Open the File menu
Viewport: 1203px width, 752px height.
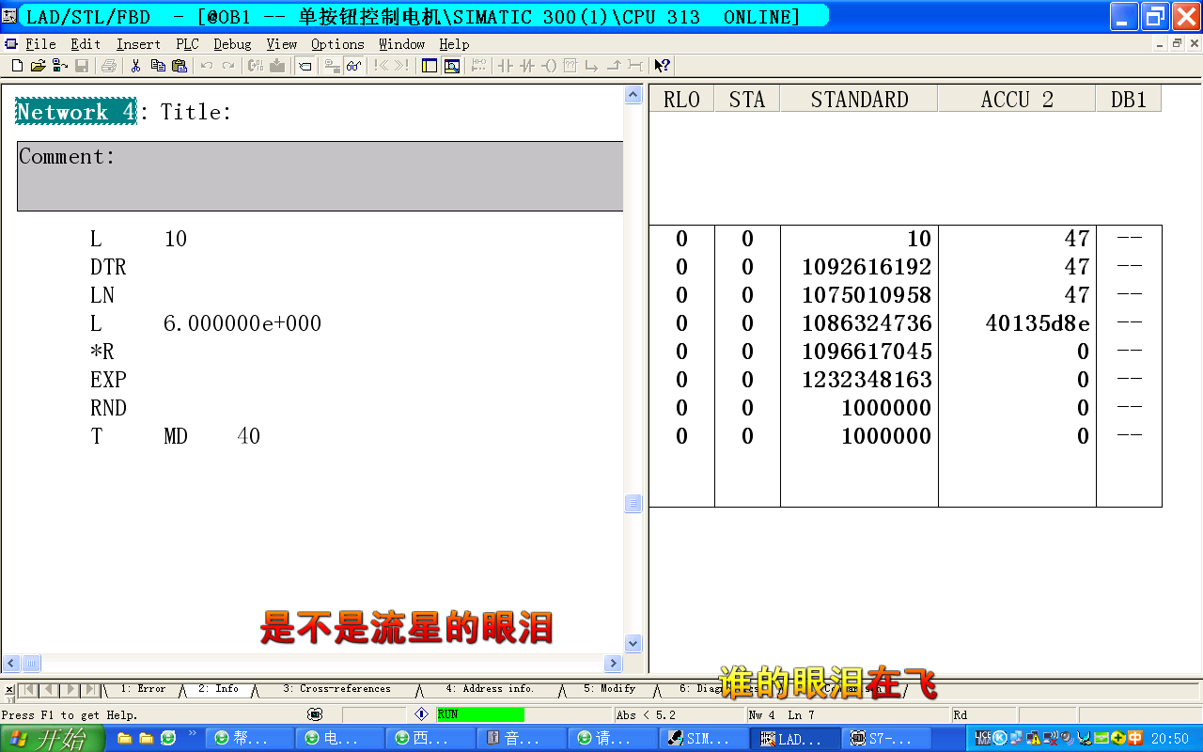[40, 44]
